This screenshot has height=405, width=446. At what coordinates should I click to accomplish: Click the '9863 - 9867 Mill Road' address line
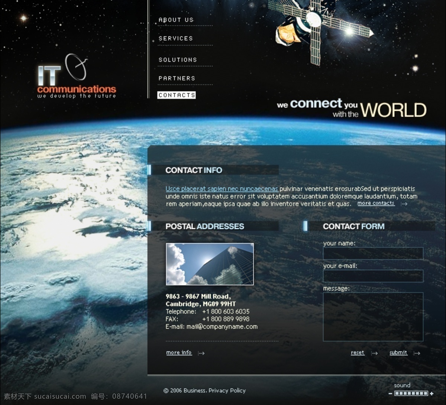198,297
